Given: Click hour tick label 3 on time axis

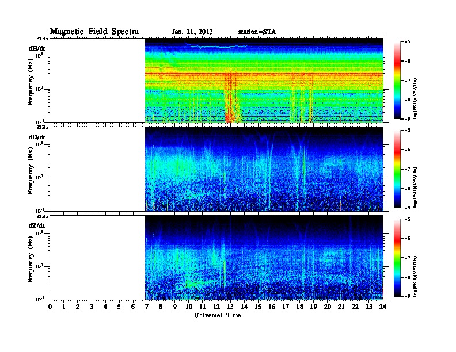Looking at the screenshot, I should pos(92,307).
